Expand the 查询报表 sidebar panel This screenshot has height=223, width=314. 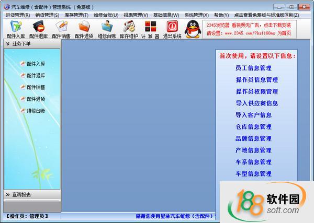(x=31, y=194)
